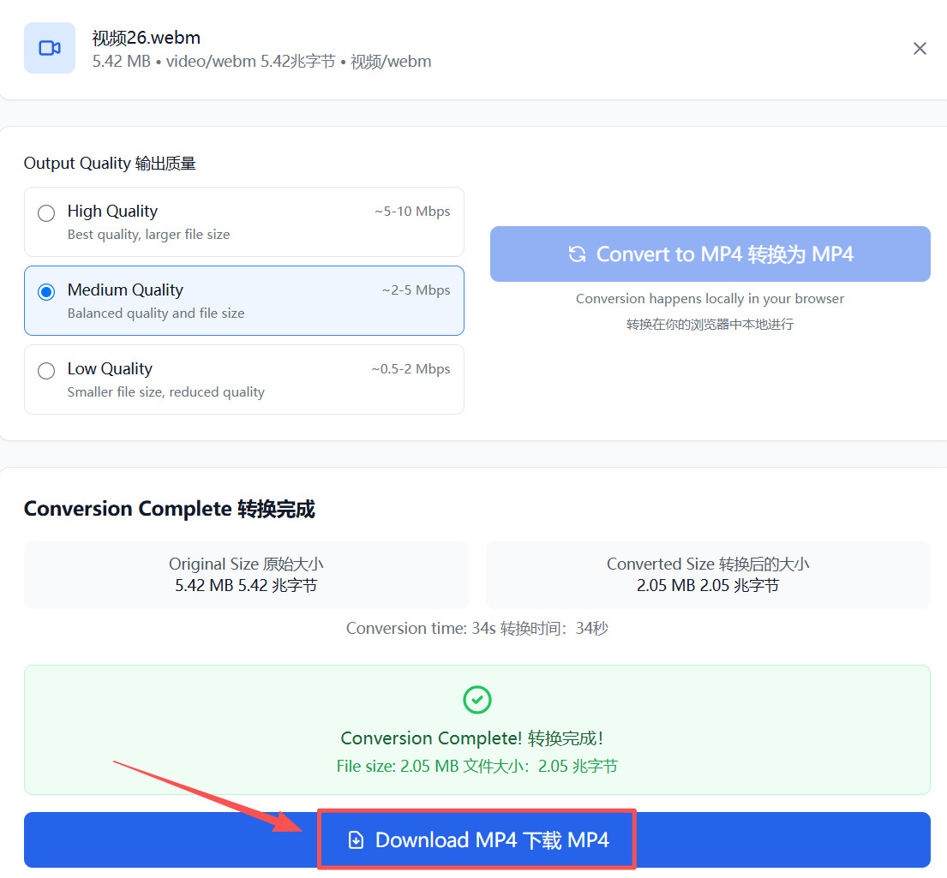
Task: Select the High Quality radio button
Action: click(x=46, y=213)
